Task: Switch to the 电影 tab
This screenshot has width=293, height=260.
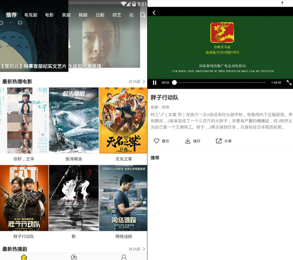Action: point(49,15)
